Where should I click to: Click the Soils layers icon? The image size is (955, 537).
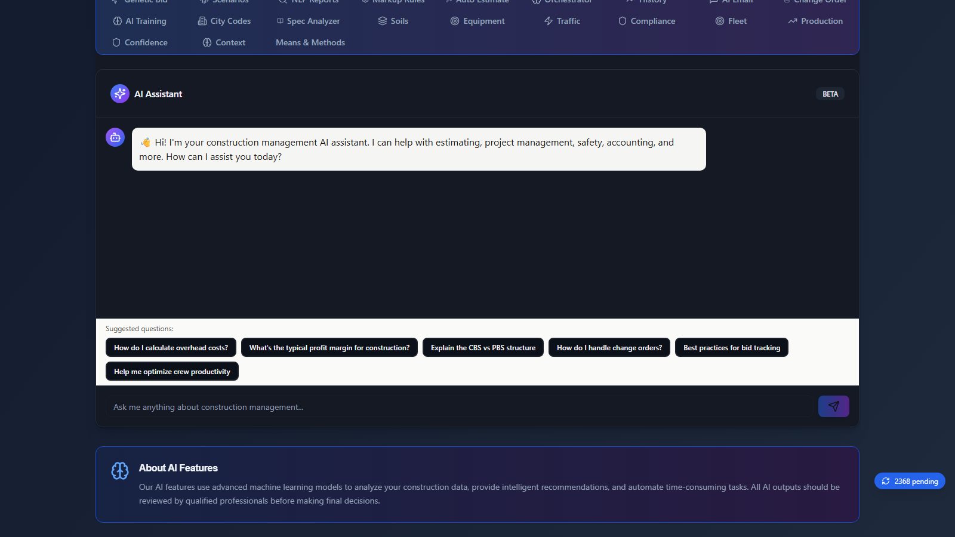383,21
